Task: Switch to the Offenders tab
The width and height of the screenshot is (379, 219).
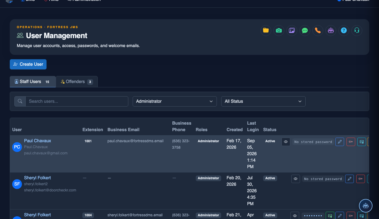Action: pyautogui.click(x=77, y=82)
